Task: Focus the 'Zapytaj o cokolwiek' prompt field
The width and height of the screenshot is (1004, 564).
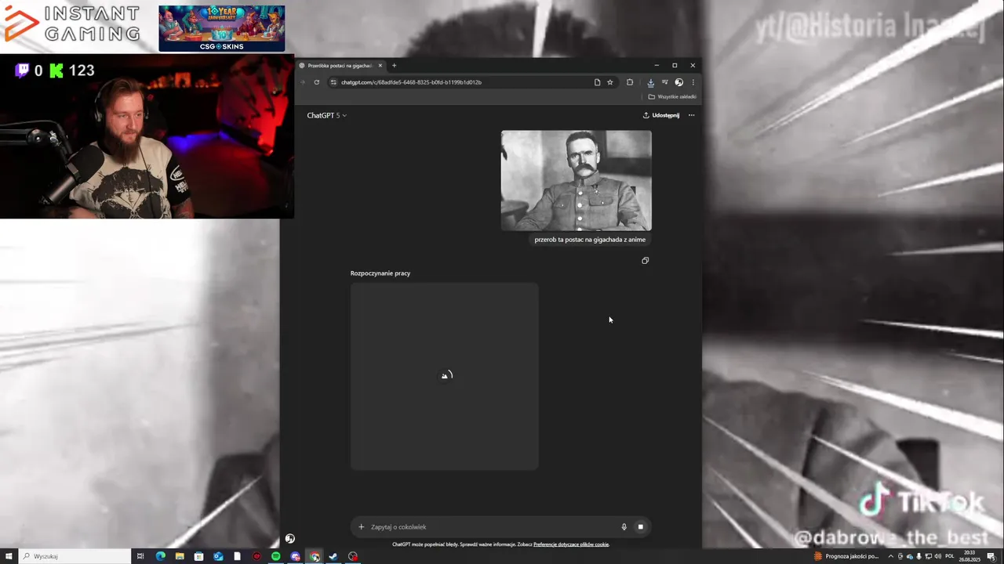Action: tap(493, 527)
